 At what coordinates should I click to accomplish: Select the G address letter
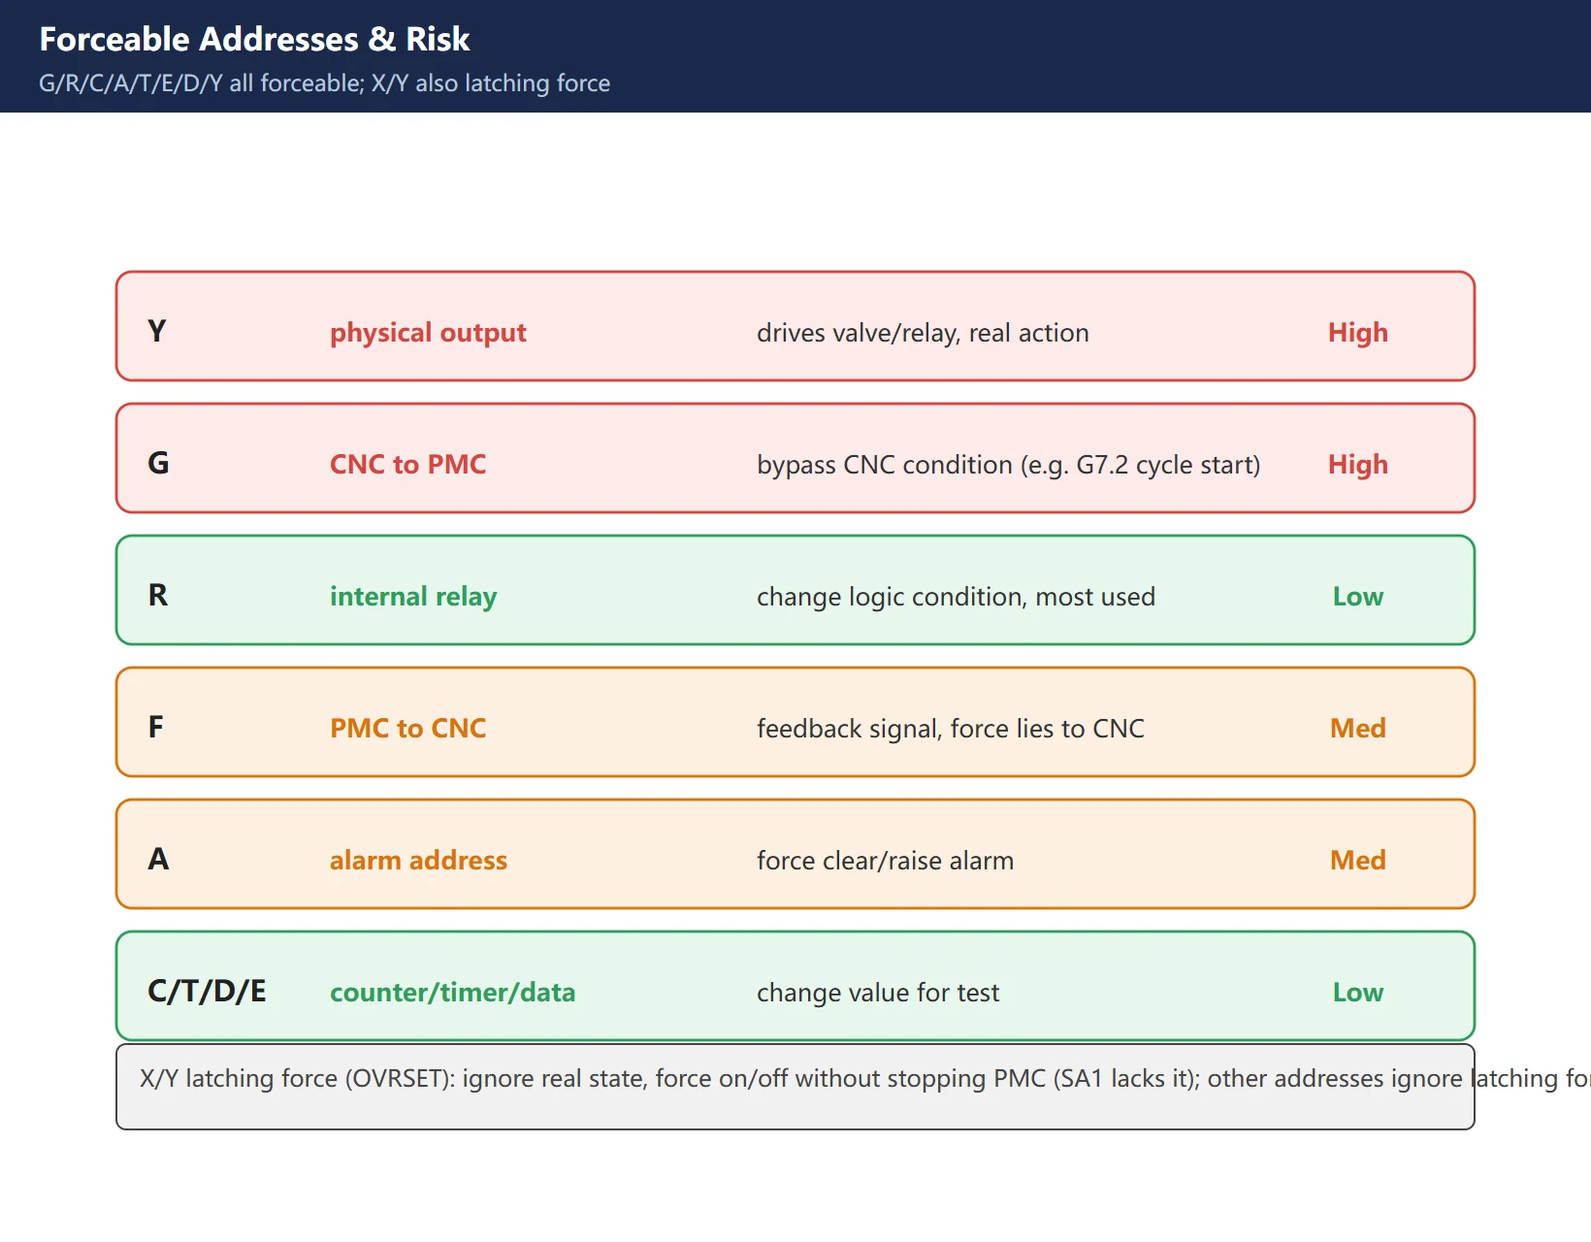click(158, 464)
